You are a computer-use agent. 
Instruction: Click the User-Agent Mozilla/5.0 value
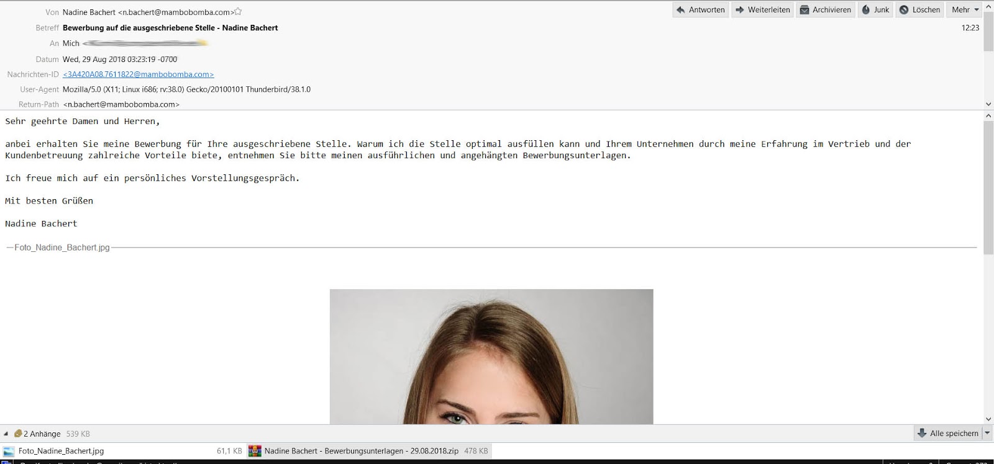tap(186, 89)
